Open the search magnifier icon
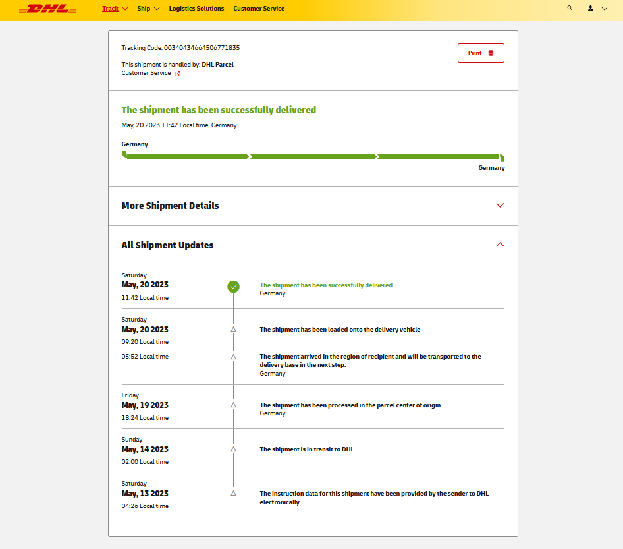This screenshot has height=549, width=623. (x=570, y=9)
